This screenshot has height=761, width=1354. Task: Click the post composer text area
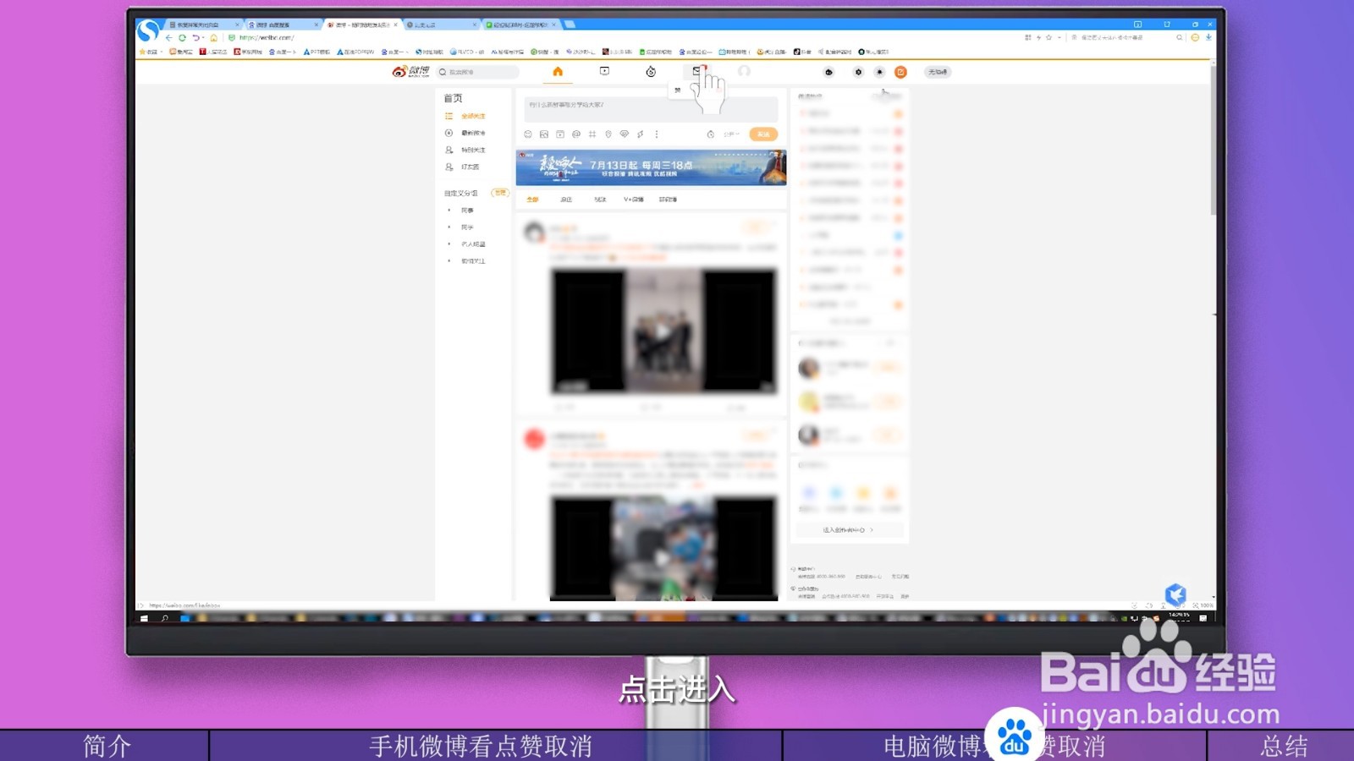(x=650, y=107)
